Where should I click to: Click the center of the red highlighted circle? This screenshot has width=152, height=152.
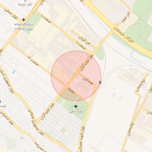(76, 76)
